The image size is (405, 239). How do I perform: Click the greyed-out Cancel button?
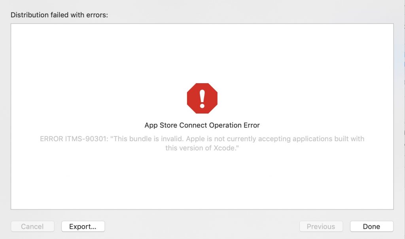click(x=32, y=226)
